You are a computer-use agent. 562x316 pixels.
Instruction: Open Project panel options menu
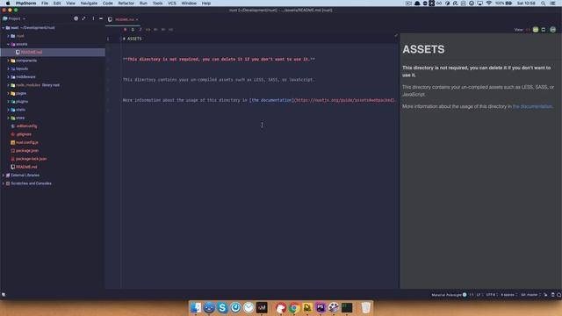coord(93,18)
